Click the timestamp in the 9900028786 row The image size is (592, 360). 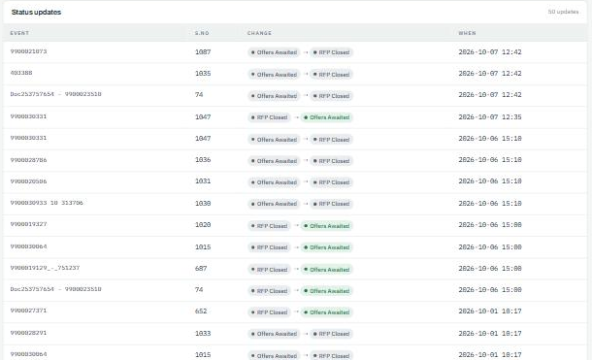click(490, 159)
